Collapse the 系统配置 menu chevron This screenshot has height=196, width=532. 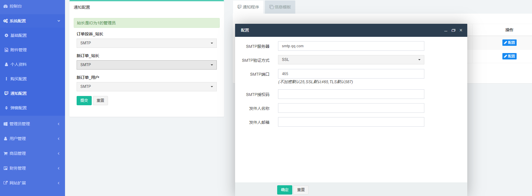click(x=59, y=21)
